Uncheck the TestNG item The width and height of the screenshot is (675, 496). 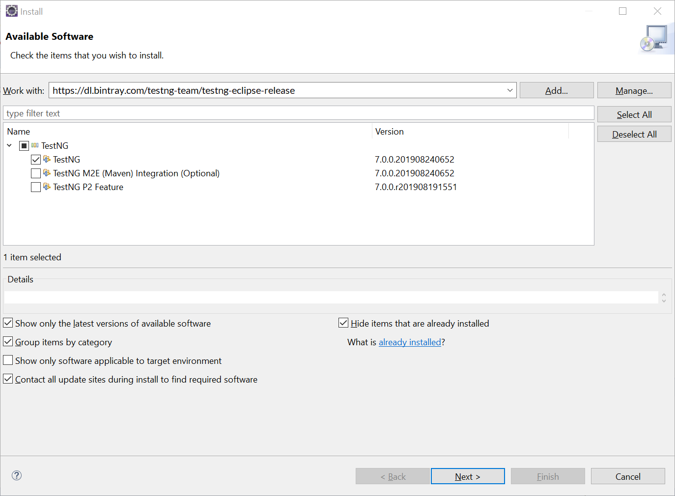pos(35,159)
